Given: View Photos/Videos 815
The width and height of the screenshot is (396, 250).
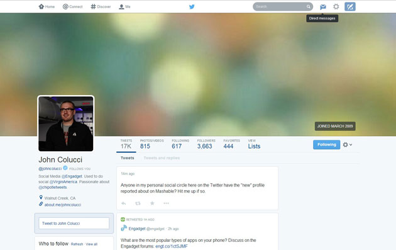Looking at the screenshot, I should 151,144.
